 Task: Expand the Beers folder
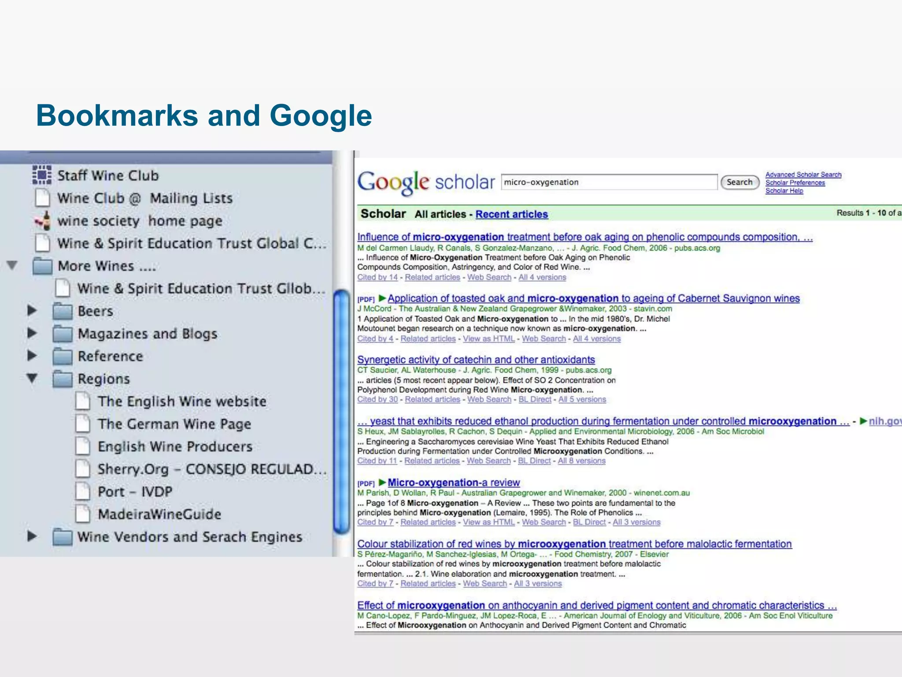click(x=32, y=310)
